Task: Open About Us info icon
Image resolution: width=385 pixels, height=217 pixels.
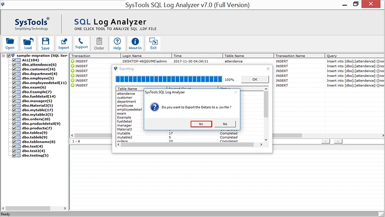Action: (135, 44)
